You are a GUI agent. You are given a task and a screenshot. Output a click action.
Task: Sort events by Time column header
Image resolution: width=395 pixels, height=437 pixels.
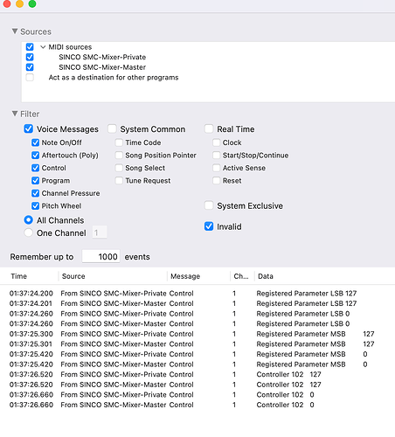pos(29,276)
